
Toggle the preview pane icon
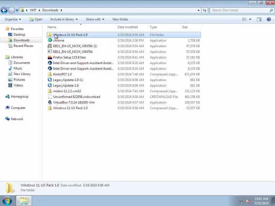[x=259, y=19]
